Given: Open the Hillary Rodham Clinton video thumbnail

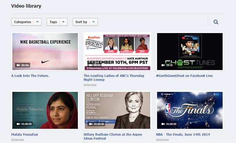Looking at the screenshot, I should 117,110.
